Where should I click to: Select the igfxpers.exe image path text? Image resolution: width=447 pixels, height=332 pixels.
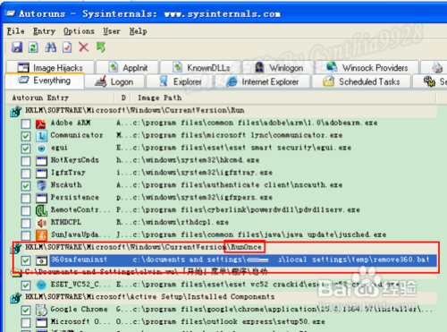(x=203, y=198)
